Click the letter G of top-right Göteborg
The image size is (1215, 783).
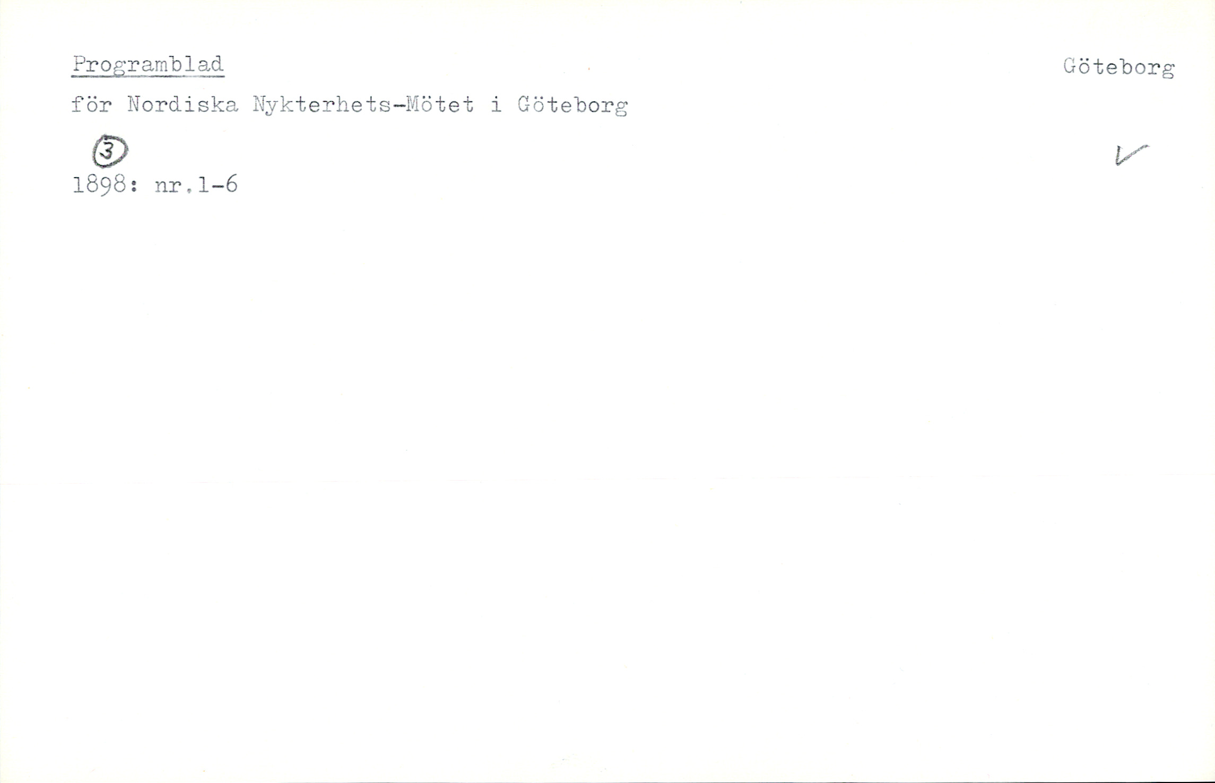coord(1071,66)
